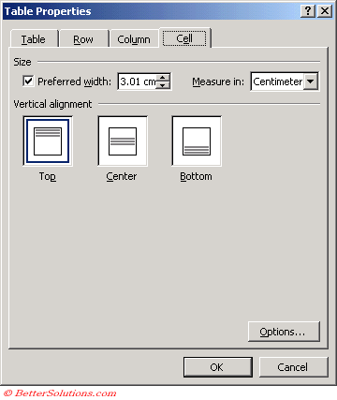Choose the Center vertical alignment icon
337x400 pixels.
(x=123, y=141)
